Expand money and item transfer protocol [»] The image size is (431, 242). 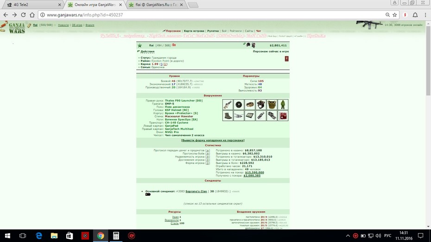[x=208, y=150]
